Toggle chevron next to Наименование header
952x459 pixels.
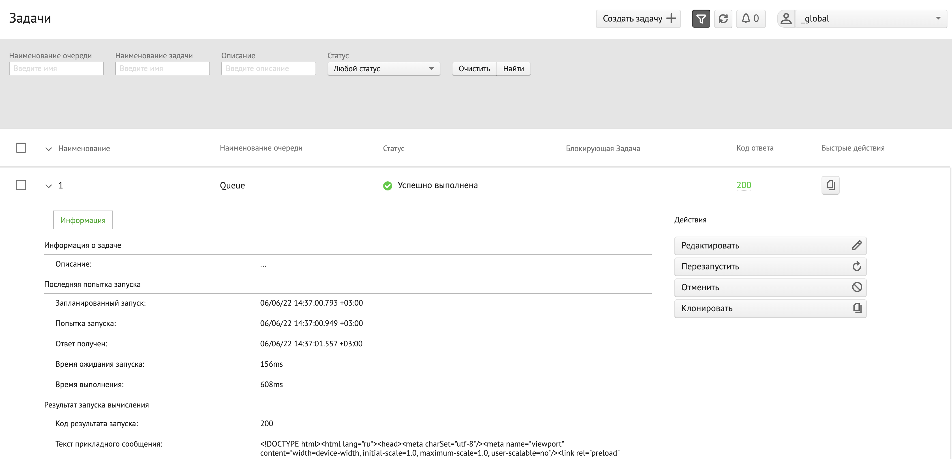click(x=48, y=149)
